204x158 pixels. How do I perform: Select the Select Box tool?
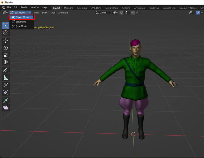coord(6,26)
